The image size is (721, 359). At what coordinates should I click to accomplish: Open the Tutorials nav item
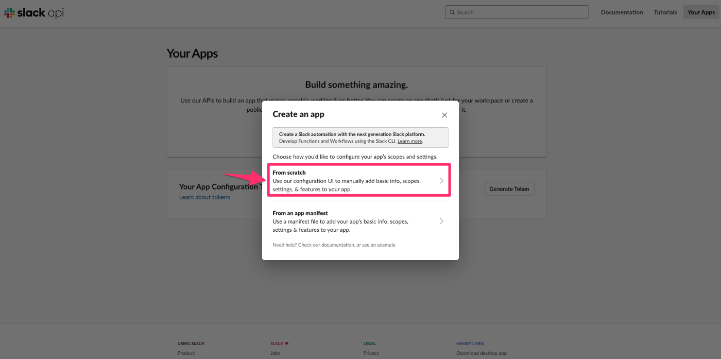tap(665, 12)
